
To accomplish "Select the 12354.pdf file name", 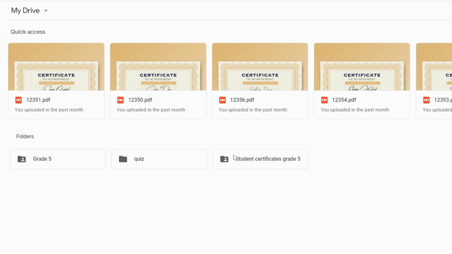I will 344,100.
